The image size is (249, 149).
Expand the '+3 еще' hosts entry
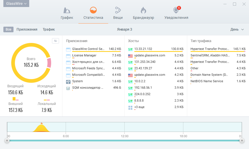[140, 107]
